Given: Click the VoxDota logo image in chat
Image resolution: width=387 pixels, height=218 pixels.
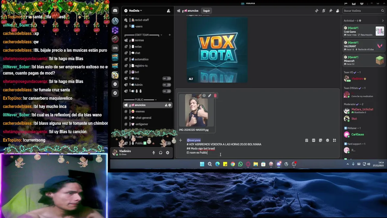Looking at the screenshot, I should tap(217, 50).
